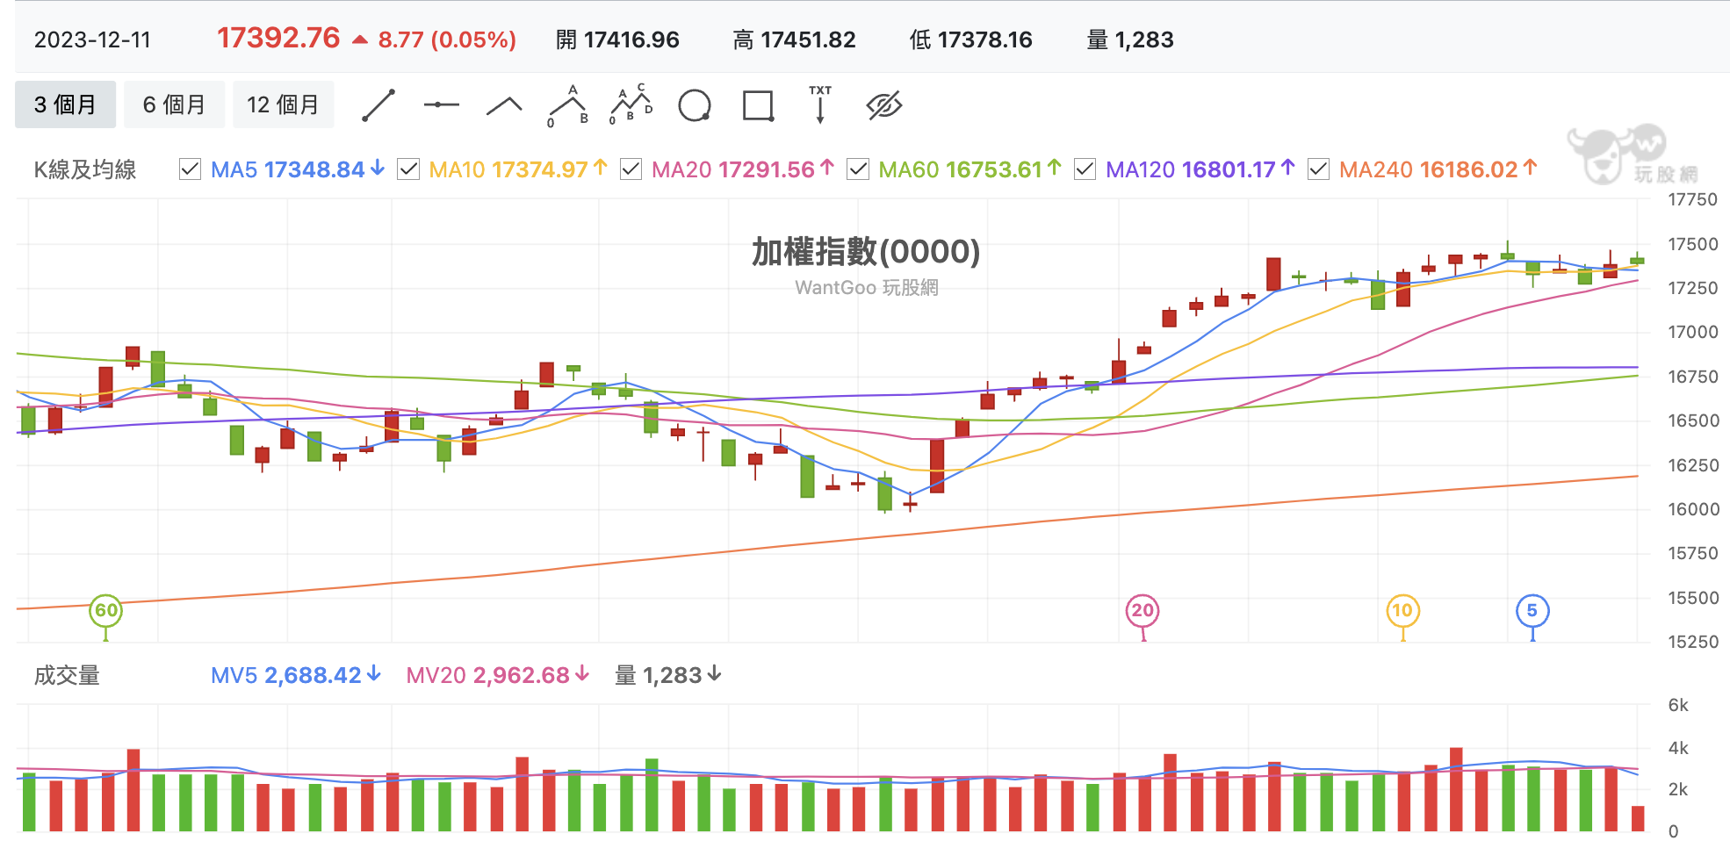Click the 60-day marker on timeline
This screenshot has height=841, width=1730.
(x=106, y=611)
